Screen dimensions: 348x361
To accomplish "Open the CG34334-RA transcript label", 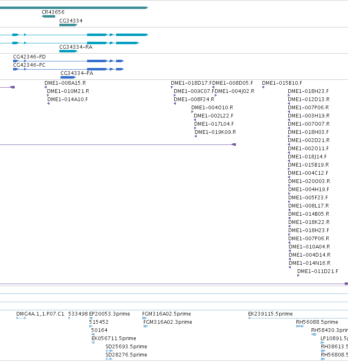I will pos(76,47).
